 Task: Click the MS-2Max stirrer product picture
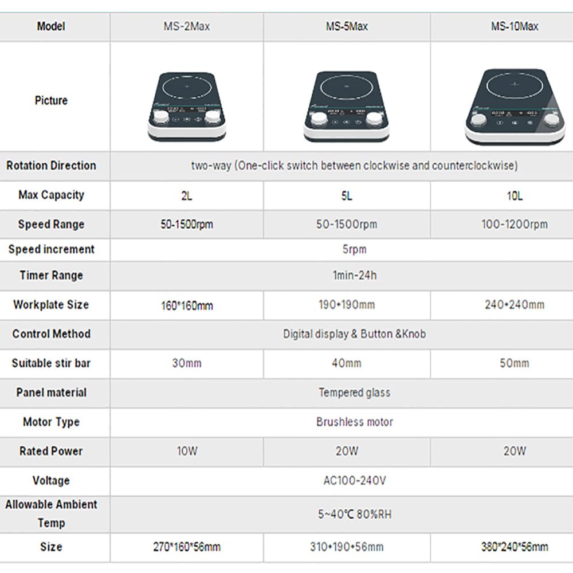tap(187, 107)
